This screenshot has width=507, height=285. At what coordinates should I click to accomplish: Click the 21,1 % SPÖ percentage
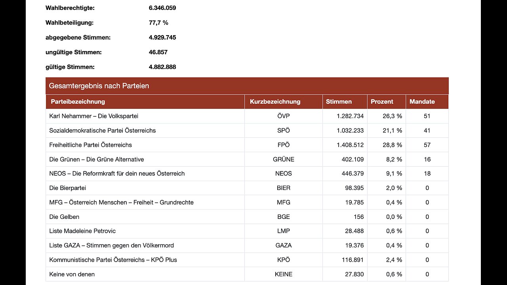393,131
